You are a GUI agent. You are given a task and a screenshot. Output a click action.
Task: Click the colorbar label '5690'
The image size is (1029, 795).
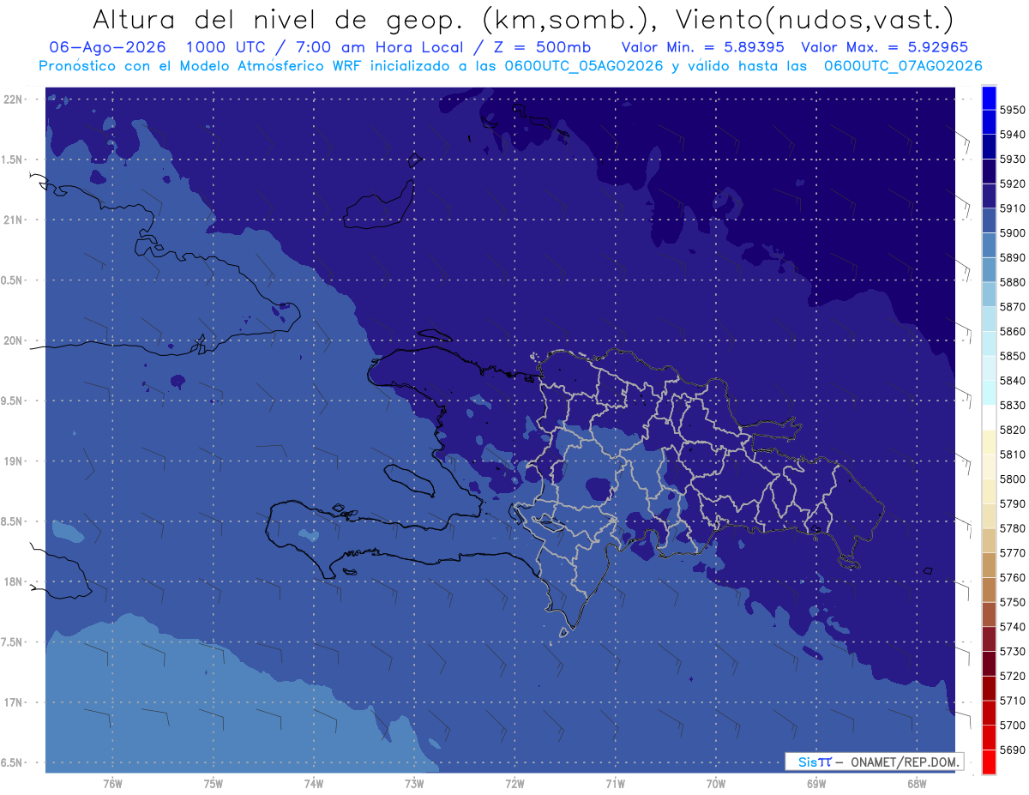[1012, 750]
